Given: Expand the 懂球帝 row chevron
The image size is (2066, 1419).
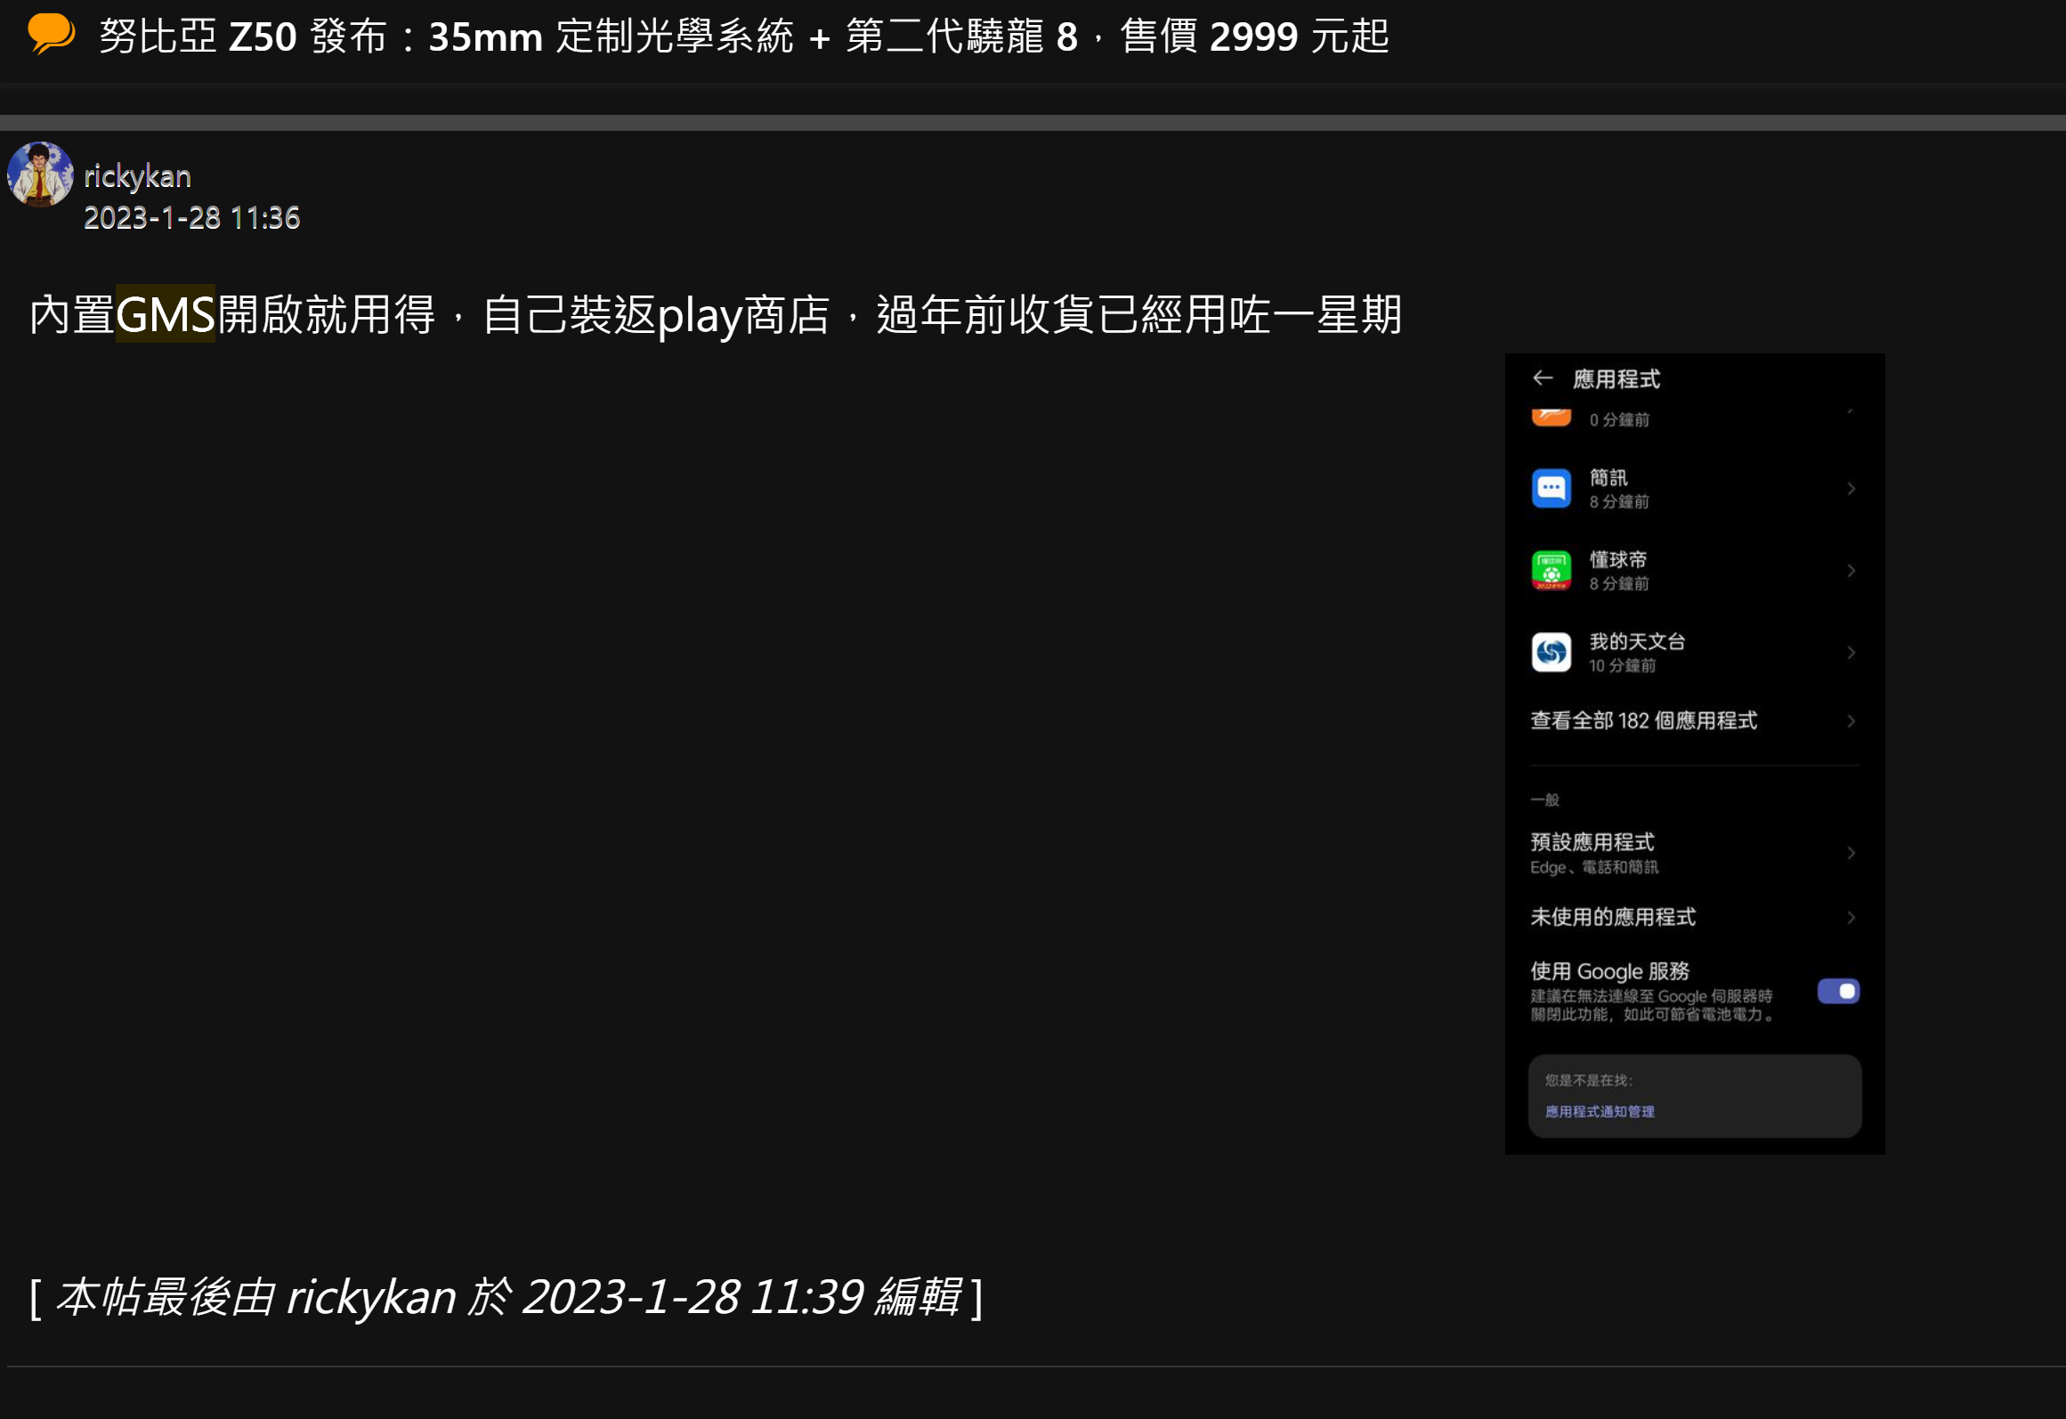Looking at the screenshot, I should tap(1851, 571).
